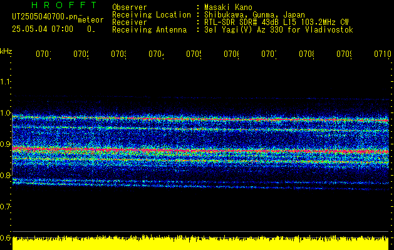The image size is (394, 250).
Task: Click the 0.9 kHz axis label
Action: 5,144
